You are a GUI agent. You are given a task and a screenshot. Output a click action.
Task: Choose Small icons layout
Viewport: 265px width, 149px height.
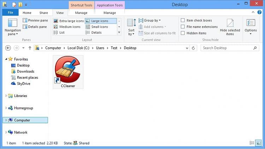97,27
